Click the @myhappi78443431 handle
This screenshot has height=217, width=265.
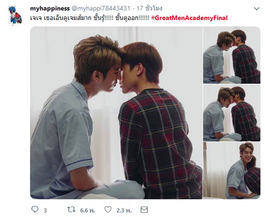101,8
